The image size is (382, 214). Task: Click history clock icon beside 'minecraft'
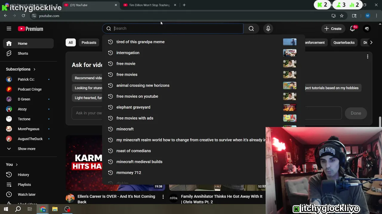pos(110,129)
